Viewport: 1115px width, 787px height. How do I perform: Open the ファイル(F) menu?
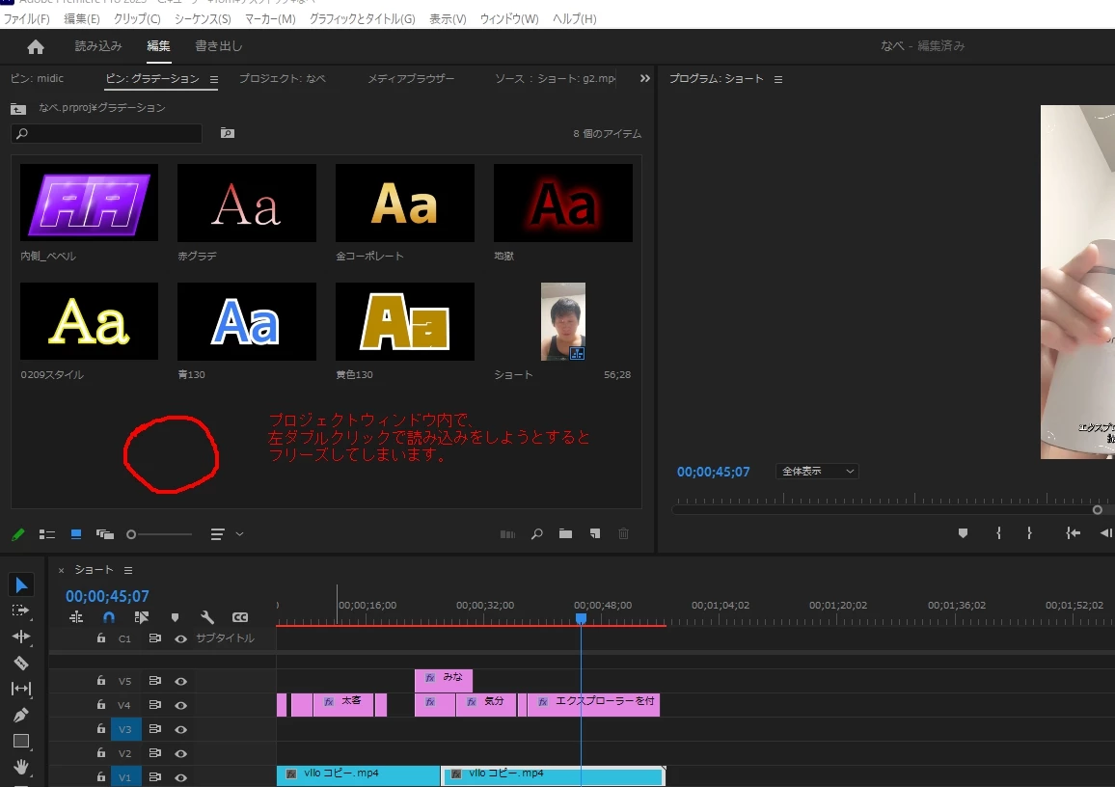pyautogui.click(x=26, y=19)
